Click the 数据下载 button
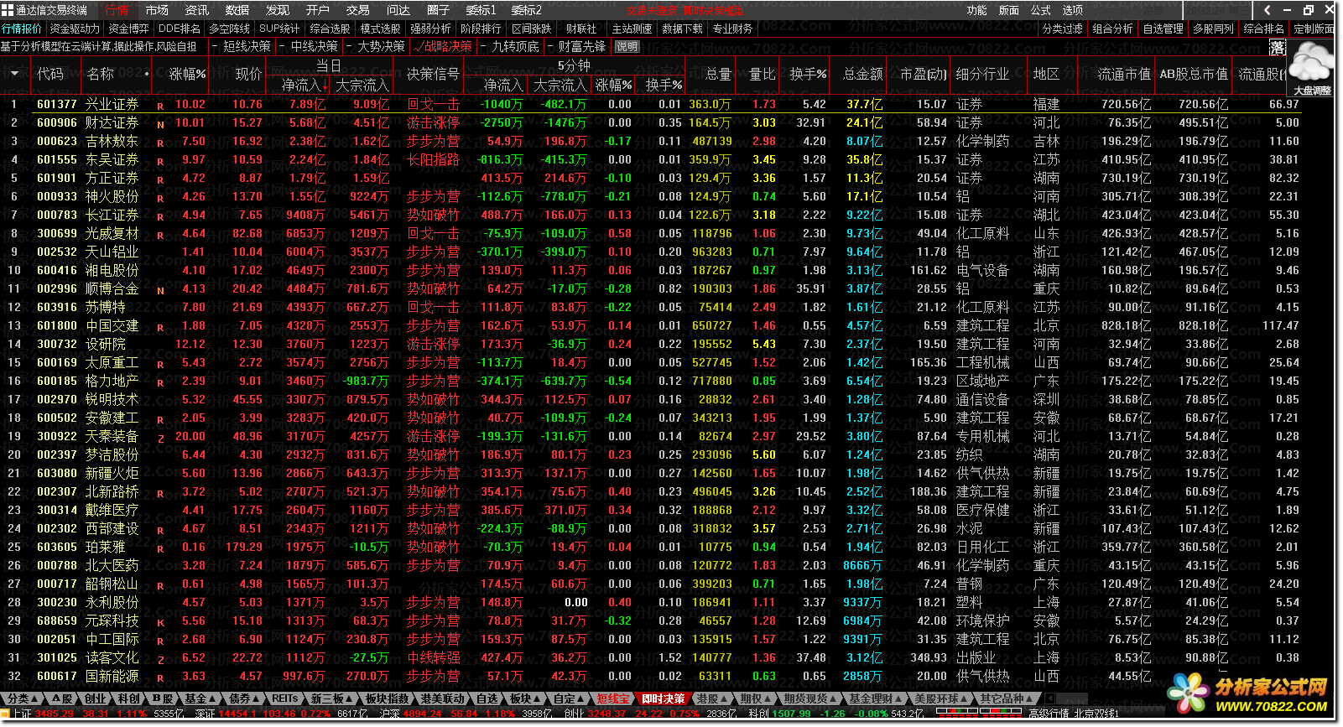Viewport: 1343px width, 727px height. point(682,29)
